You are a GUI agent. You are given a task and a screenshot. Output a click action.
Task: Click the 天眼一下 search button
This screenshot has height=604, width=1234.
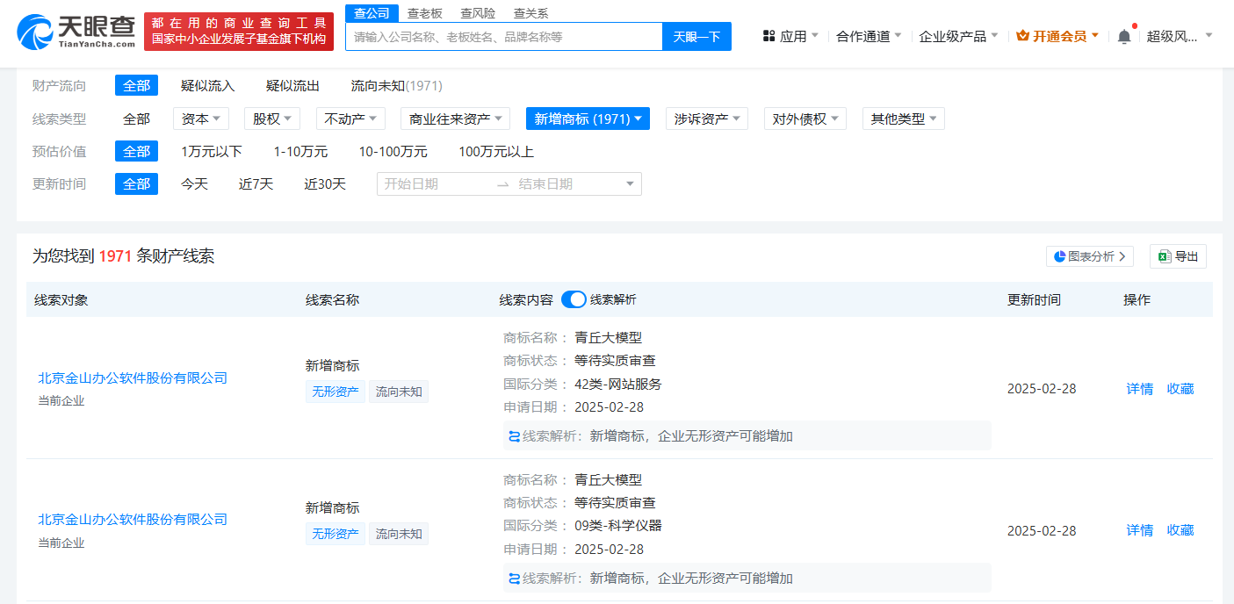click(696, 37)
